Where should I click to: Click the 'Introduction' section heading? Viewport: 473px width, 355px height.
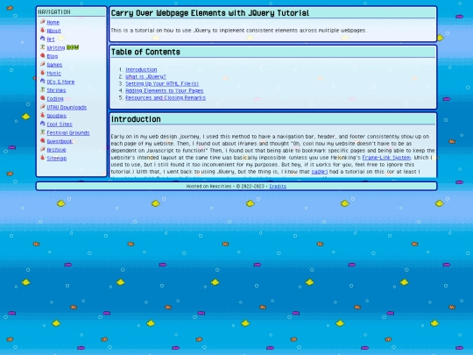click(x=136, y=119)
